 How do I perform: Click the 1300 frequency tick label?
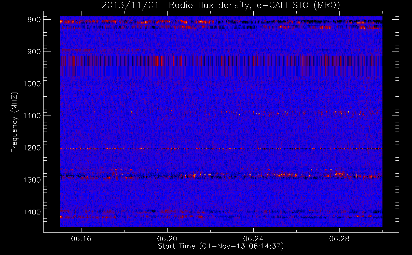pyautogui.click(x=32, y=180)
